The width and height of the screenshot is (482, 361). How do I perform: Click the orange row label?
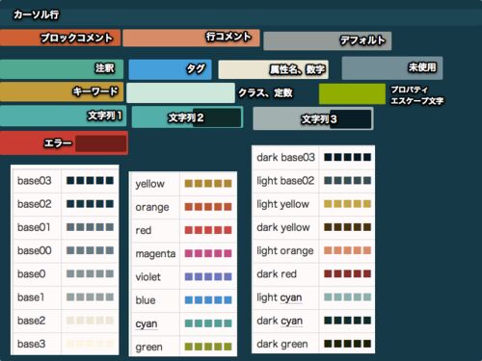[152, 207]
